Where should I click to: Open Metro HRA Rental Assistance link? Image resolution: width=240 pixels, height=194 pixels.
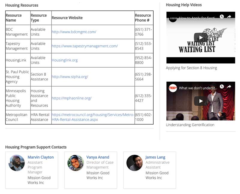click(93, 117)
